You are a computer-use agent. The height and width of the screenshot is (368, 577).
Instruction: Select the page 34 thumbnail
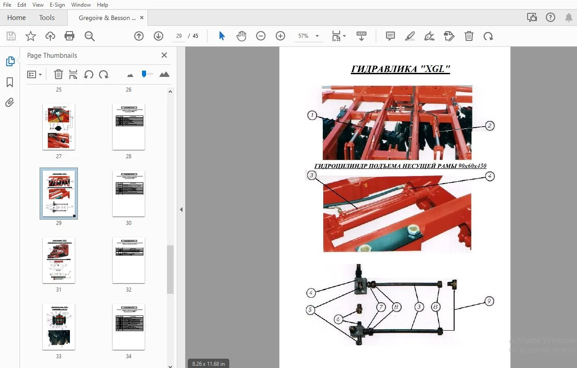pyautogui.click(x=129, y=327)
